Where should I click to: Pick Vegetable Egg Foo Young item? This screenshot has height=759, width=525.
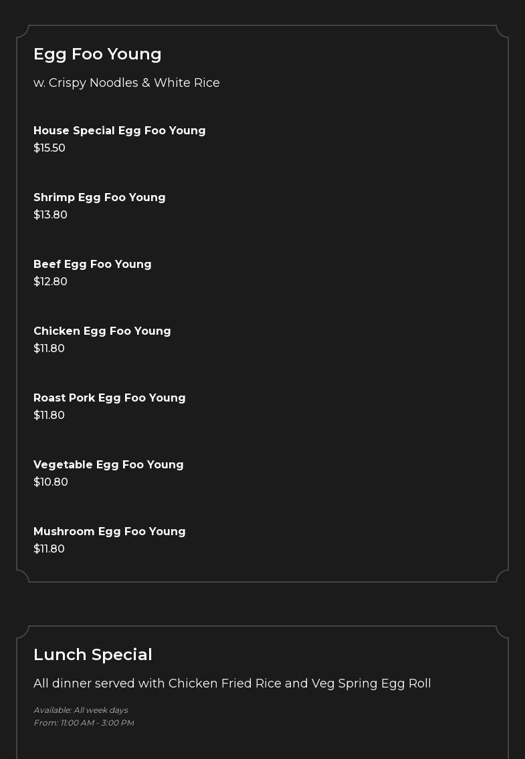(x=108, y=465)
